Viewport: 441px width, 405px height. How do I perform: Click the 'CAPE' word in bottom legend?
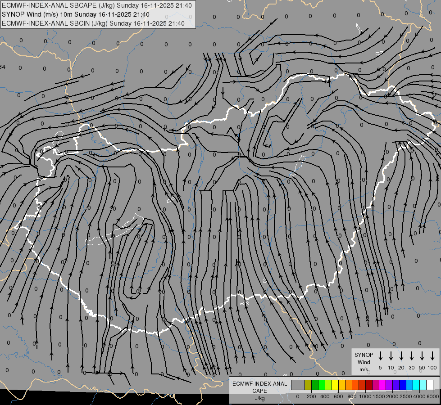[259, 391]
